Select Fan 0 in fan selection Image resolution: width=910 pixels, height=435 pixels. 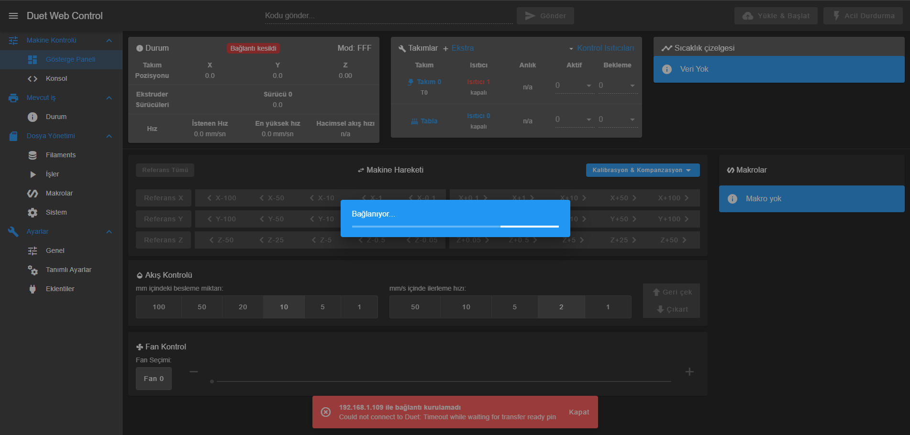154,379
